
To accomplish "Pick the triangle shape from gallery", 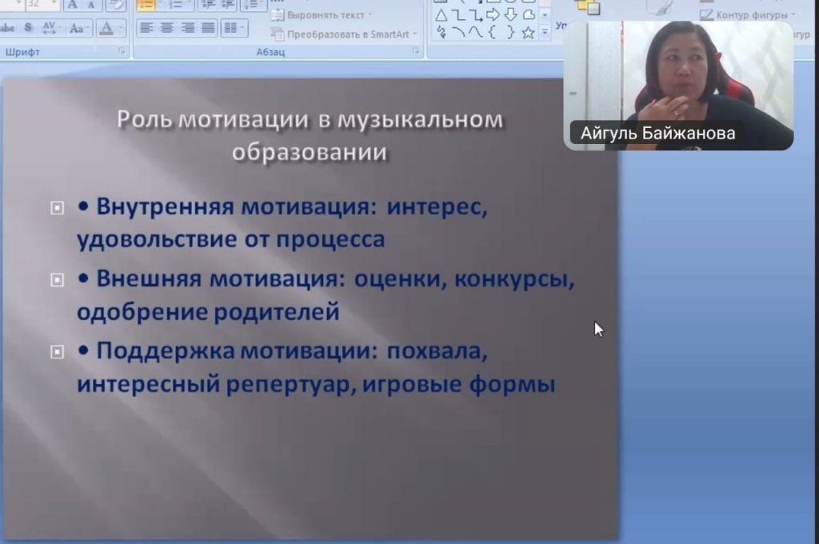I will (441, 15).
